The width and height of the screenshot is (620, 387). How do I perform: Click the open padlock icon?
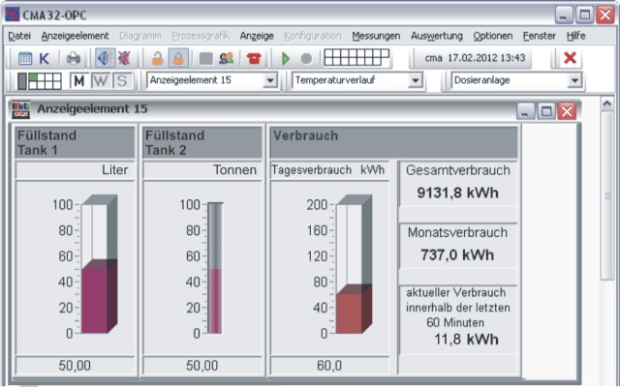click(x=157, y=58)
